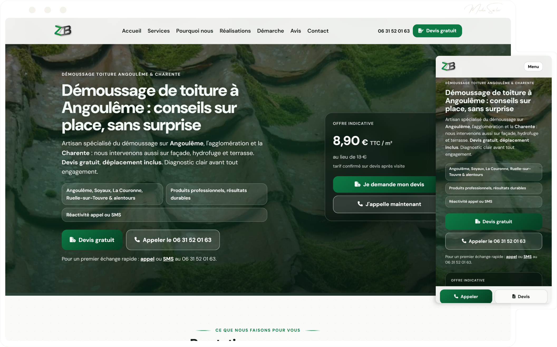Click mobile Réactivité appel ou SMS chip

pyautogui.click(x=493, y=202)
